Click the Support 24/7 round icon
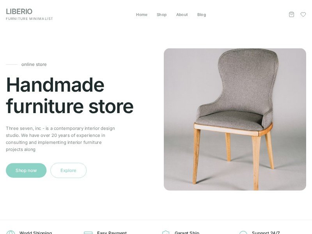Image resolution: width=312 pixels, height=234 pixels. (243, 232)
